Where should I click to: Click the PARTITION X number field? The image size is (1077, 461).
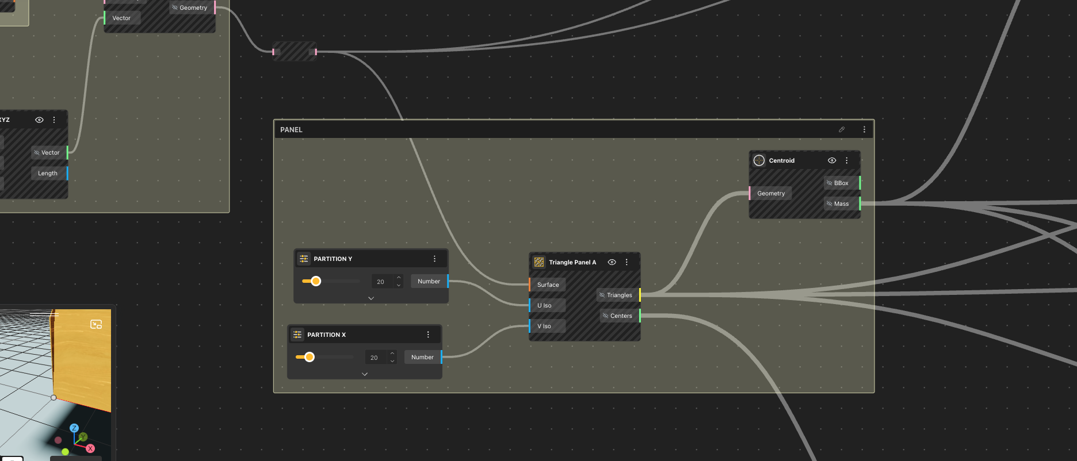pos(375,358)
